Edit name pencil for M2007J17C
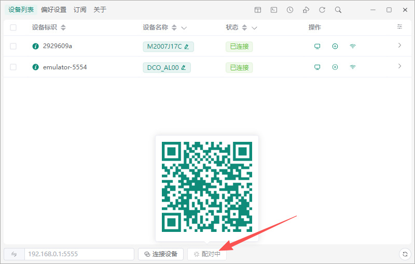This screenshot has width=415, height=264. click(x=187, y=47)
